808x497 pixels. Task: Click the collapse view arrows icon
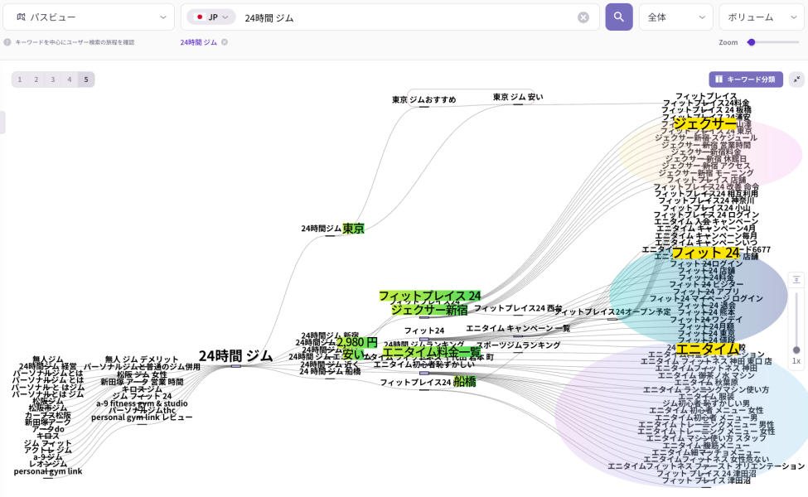796,80
